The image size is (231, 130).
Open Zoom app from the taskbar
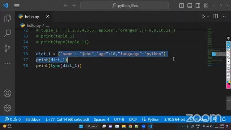pyautogui.click(x=144, y=126)
